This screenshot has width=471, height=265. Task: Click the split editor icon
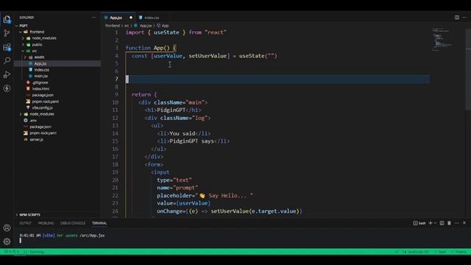[x=457, y=18]
